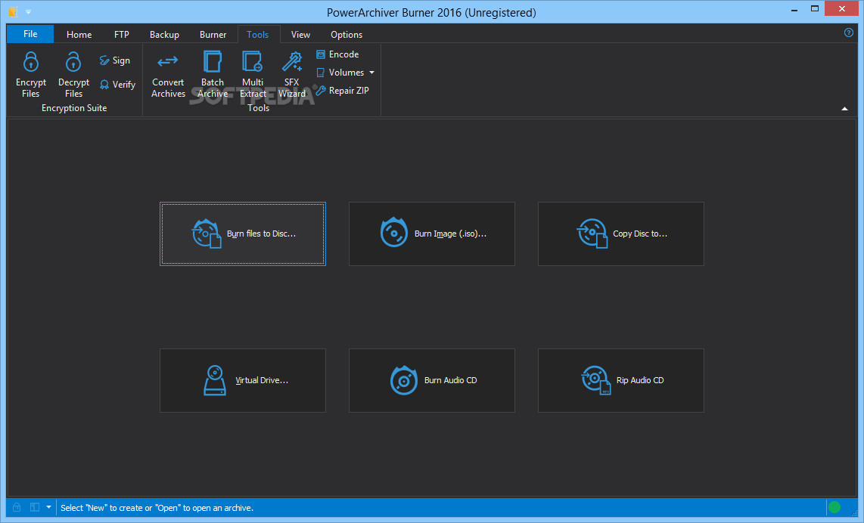Switch to the Backup tab
The width and height of the screenshot is (864, 523).
click(164, 35)
